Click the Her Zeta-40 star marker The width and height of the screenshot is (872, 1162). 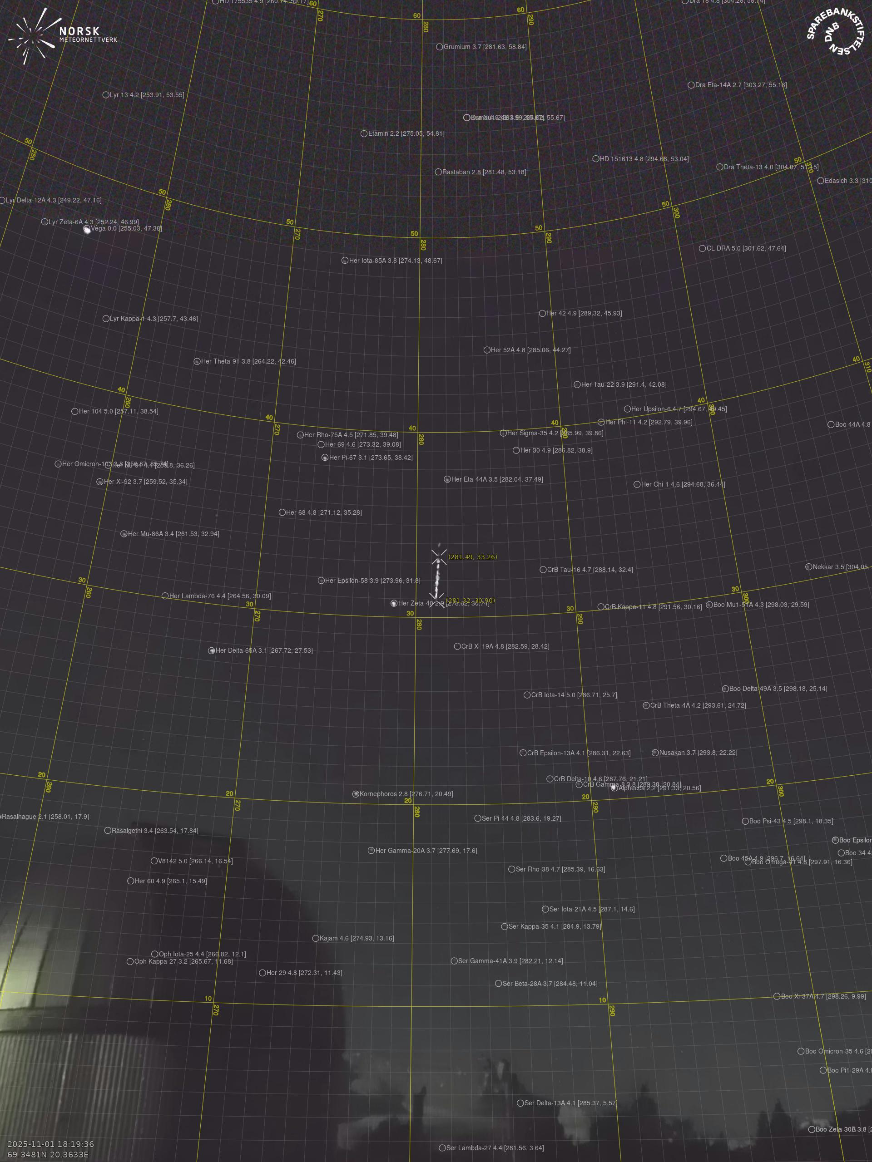(394, 604)
